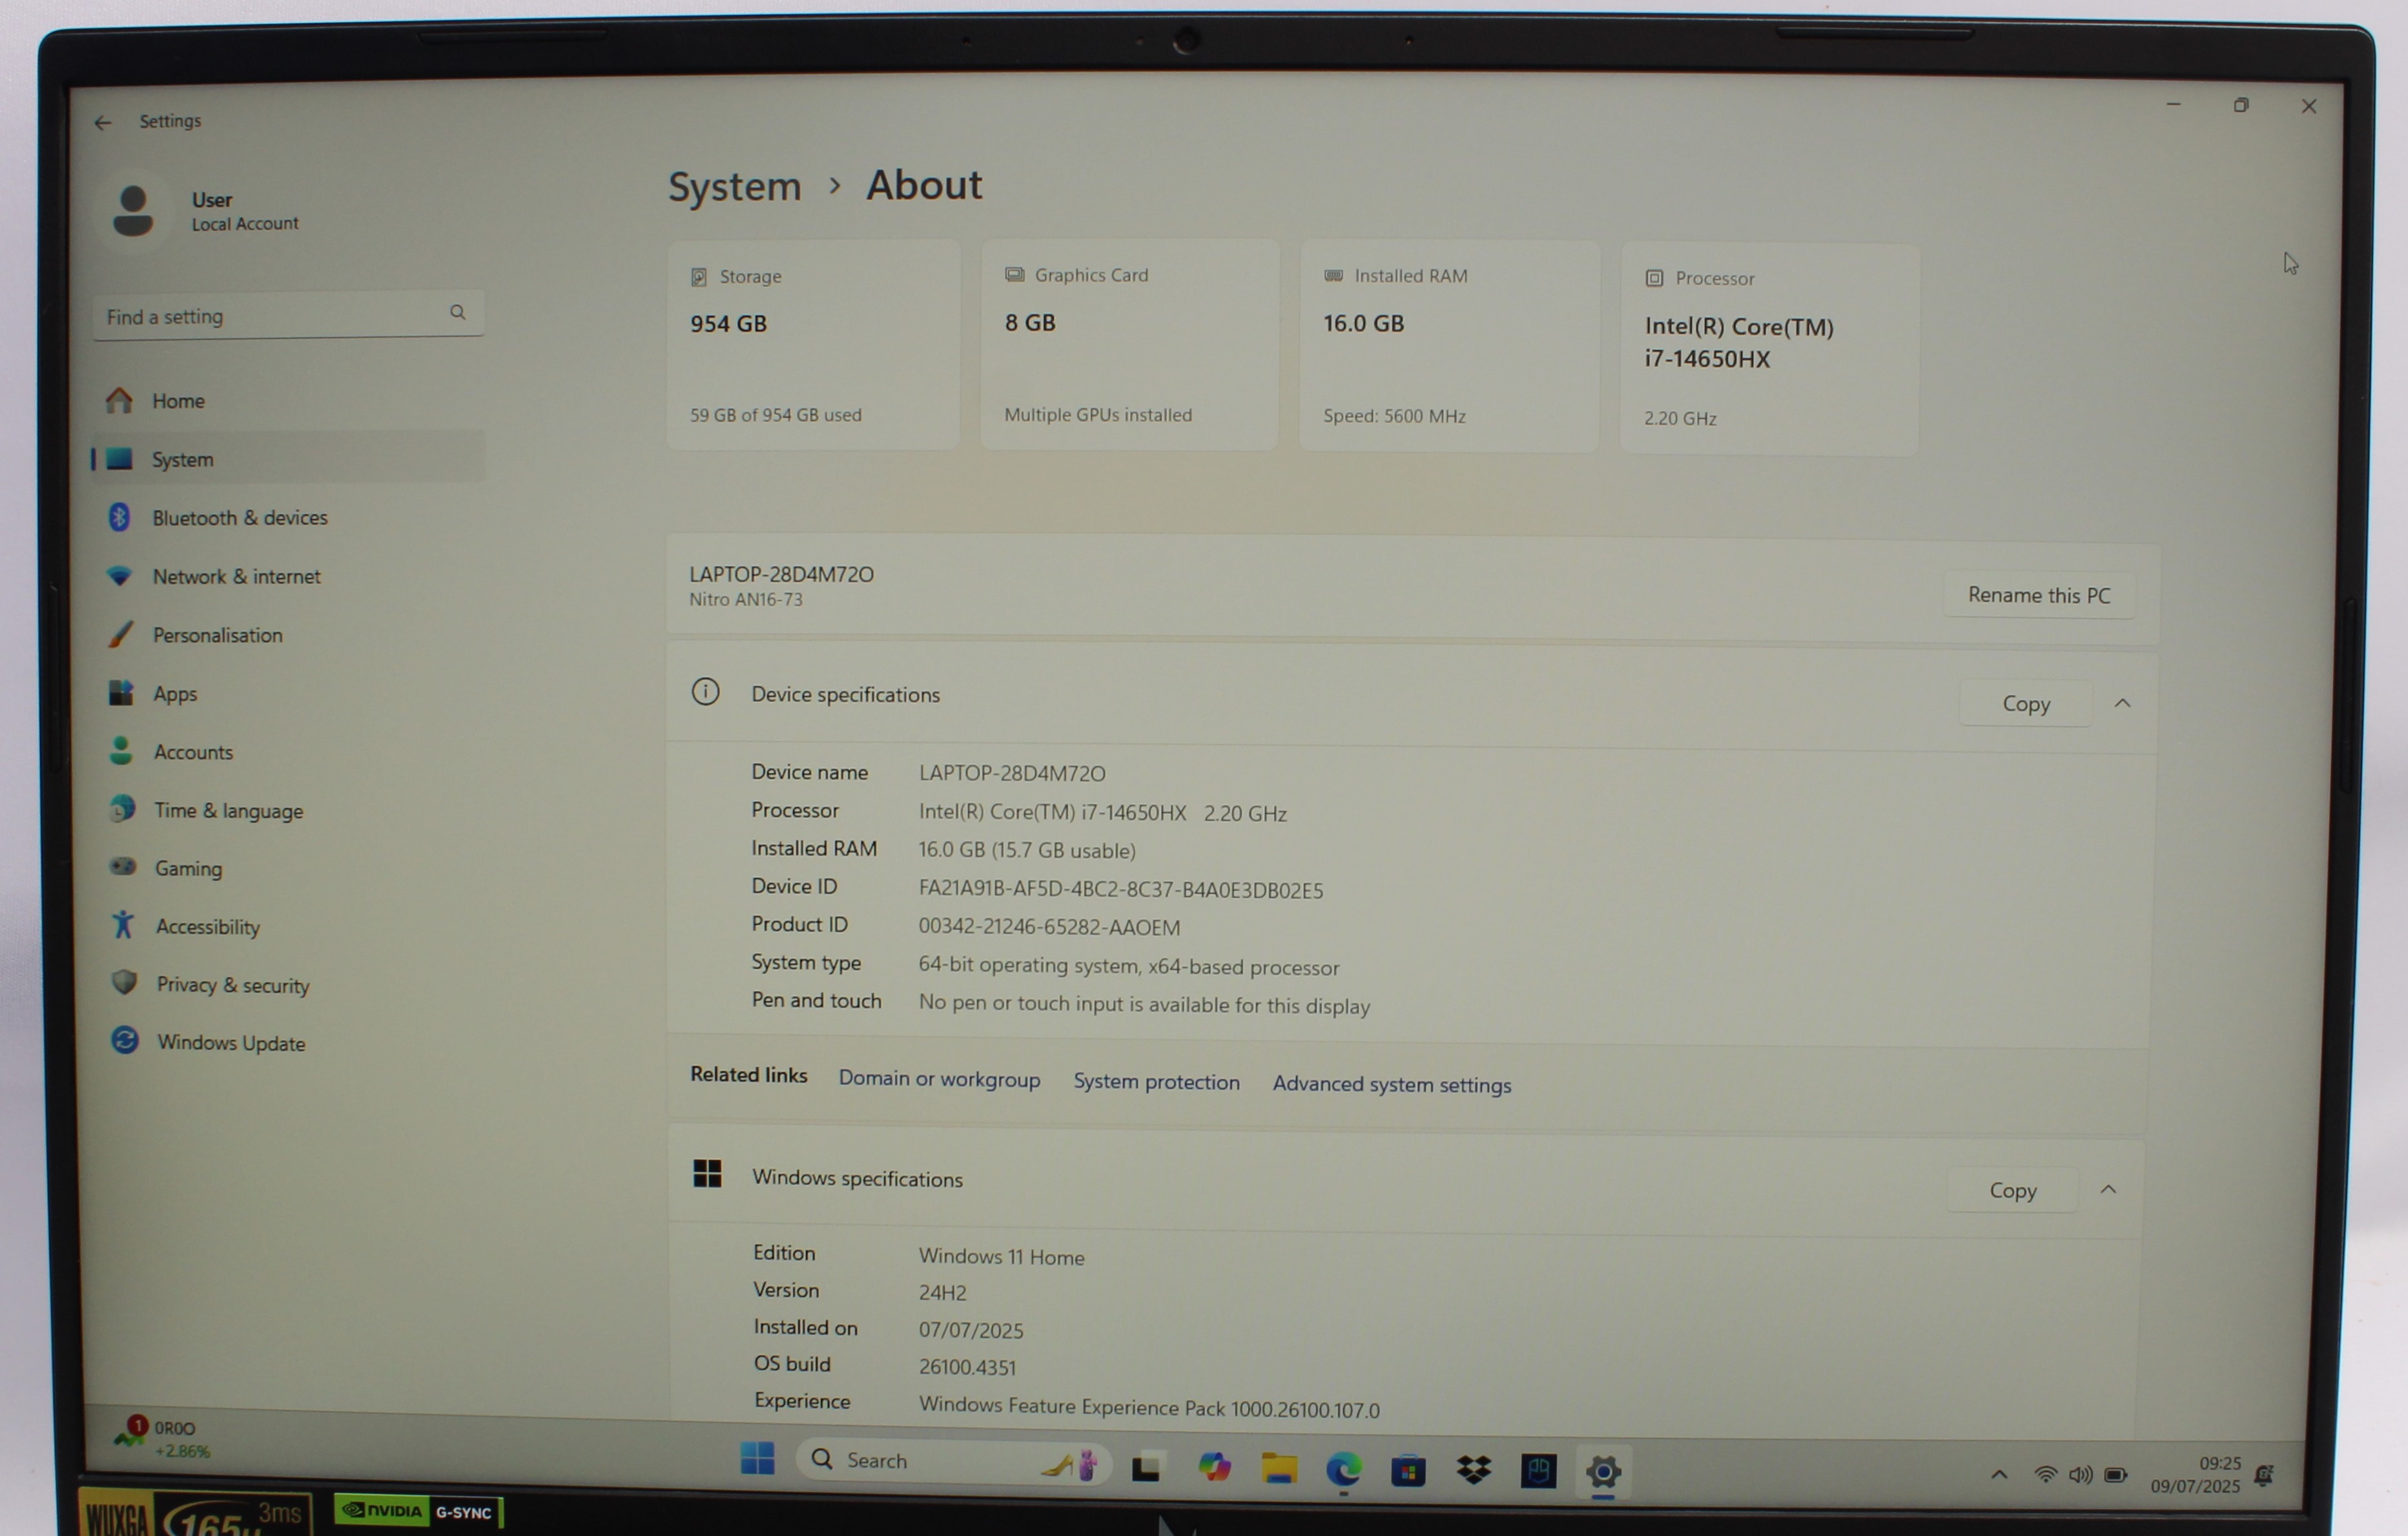Open the clock showing 09:25
The height and width of the screenshot is (1536, 2408).
2196,1476
